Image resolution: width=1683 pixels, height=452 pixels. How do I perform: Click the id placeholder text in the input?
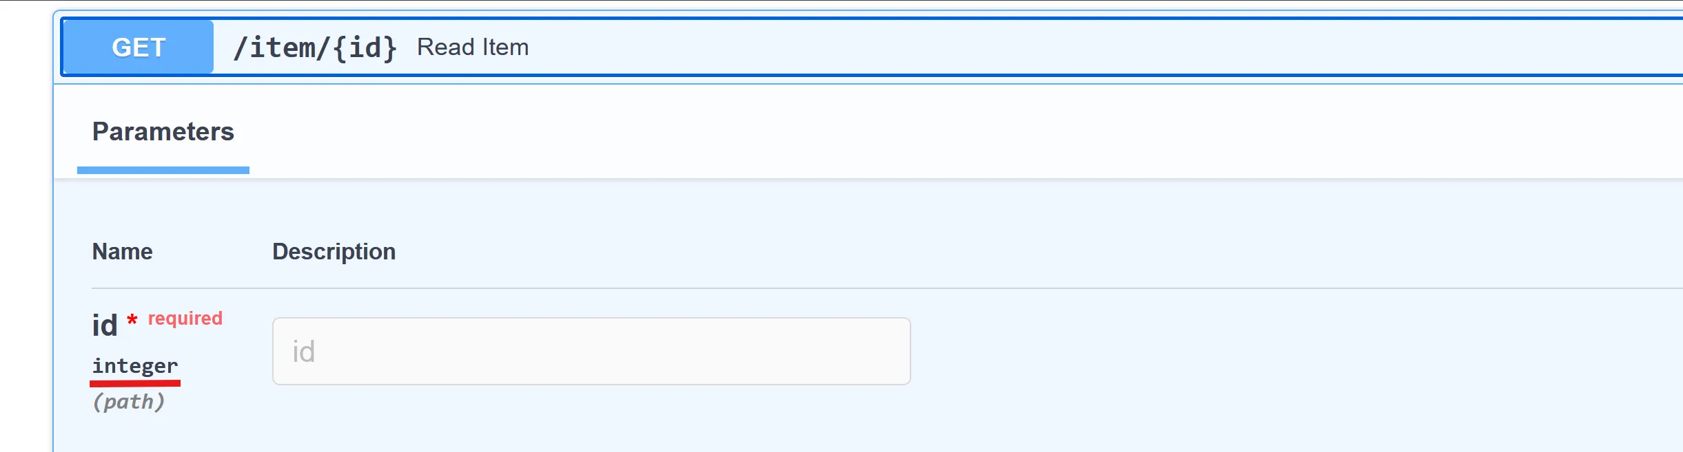(x=304, y=352)
